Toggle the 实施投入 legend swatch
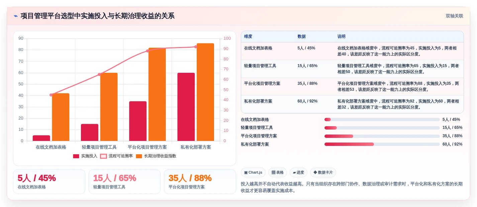The height and width of the screenshot is (207, 477). point(76,156)
